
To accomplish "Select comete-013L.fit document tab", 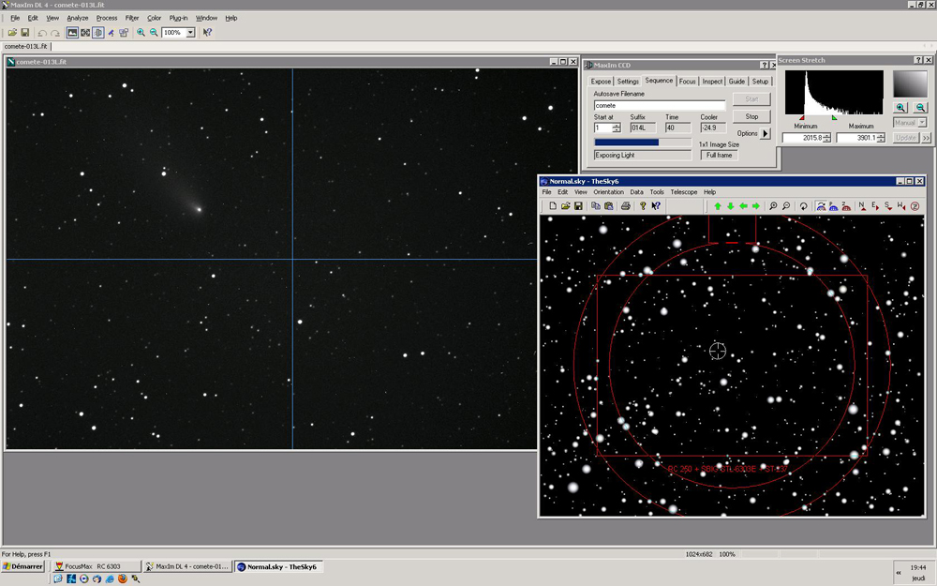I will (25, 46).
